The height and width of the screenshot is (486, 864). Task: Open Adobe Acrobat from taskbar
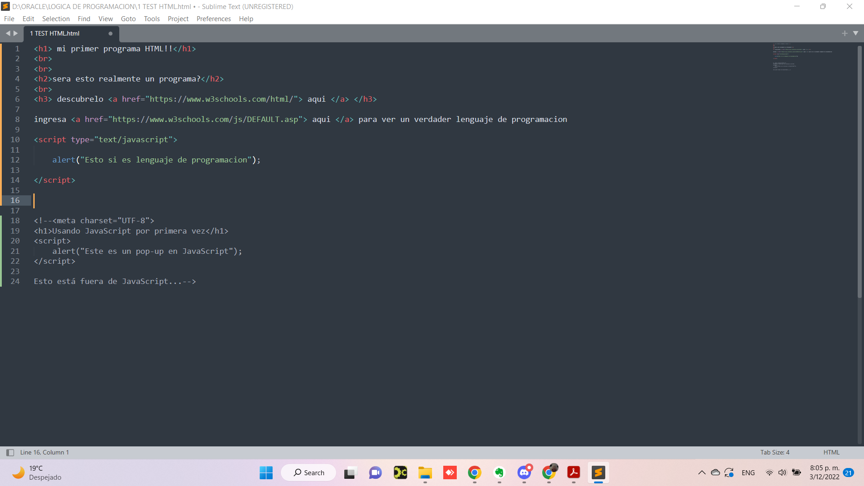pos(573,472)
